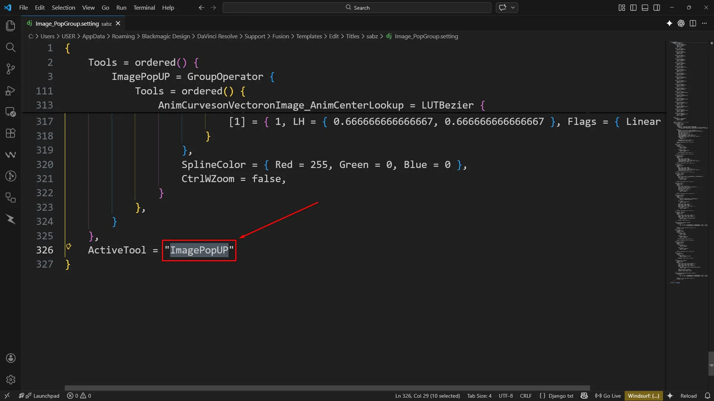Select the Image_PopGroup.setting editor tab
Image resolution: width=714 pixels, height=401 pixels.
[x=73, y=23]
